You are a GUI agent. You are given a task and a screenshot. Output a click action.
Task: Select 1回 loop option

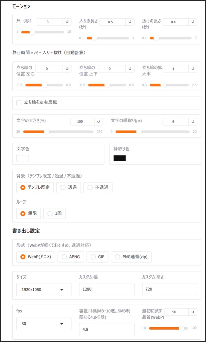pyautogui.click(x=54, y=213)
